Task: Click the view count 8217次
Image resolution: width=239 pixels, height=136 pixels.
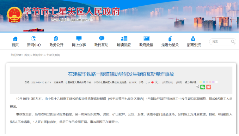Action: point(133,83)
